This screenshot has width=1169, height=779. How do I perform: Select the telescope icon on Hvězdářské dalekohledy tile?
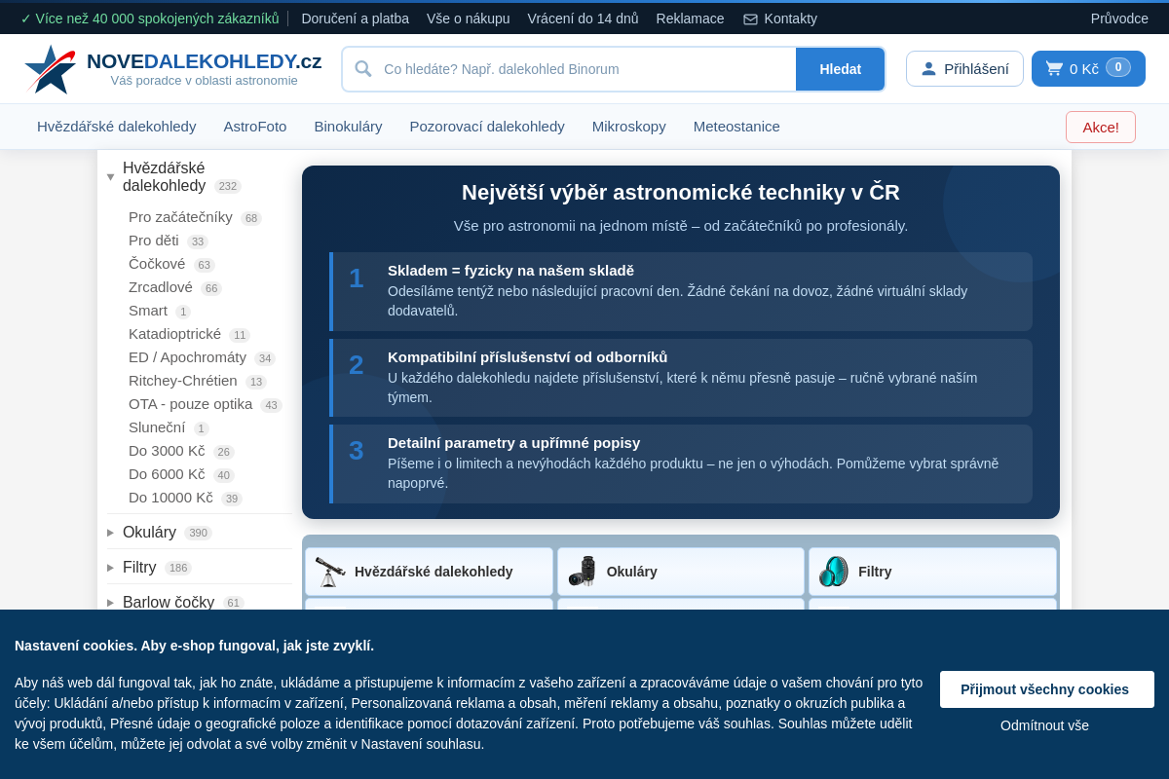click(x=331, y=572)
